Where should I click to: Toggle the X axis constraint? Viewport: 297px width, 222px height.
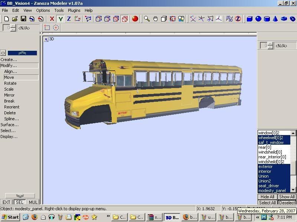tap(52, 19)
